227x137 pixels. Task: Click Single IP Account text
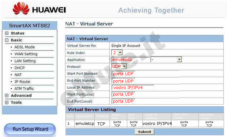pos(126,46)
